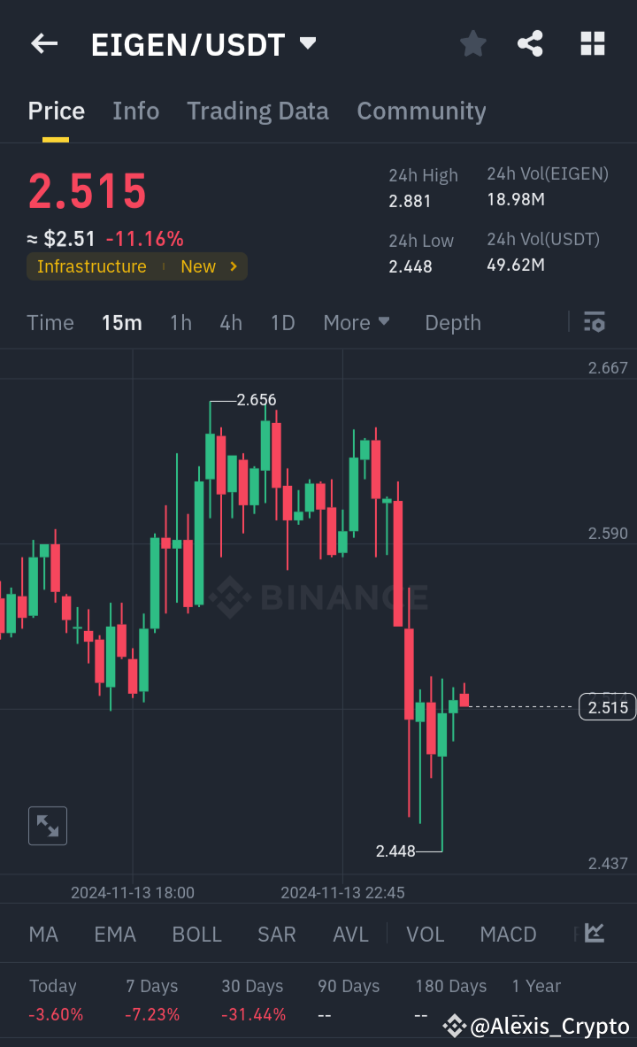Open the share icon
The width and height of the screenshot is (637, 1047).
(530, 42)
